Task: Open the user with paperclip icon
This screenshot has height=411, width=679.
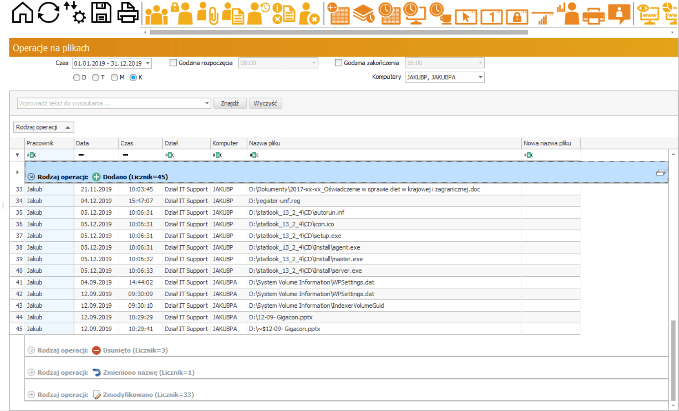Action: tap(207, 13)
